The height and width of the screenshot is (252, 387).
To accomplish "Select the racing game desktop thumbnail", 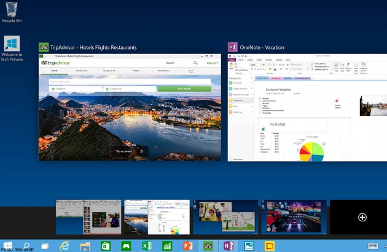I will (x=294, y=217).
